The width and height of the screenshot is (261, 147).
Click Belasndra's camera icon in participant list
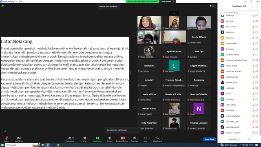[x=257, y=32]
